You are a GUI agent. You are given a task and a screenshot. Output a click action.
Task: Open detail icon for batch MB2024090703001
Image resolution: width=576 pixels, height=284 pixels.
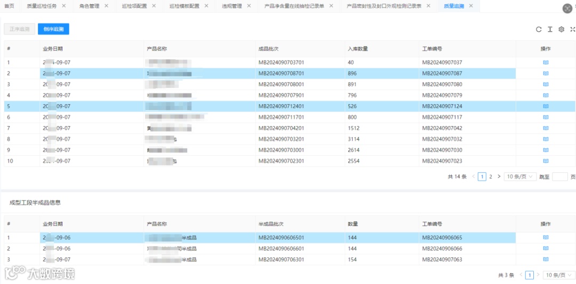[x=546, y=151]
